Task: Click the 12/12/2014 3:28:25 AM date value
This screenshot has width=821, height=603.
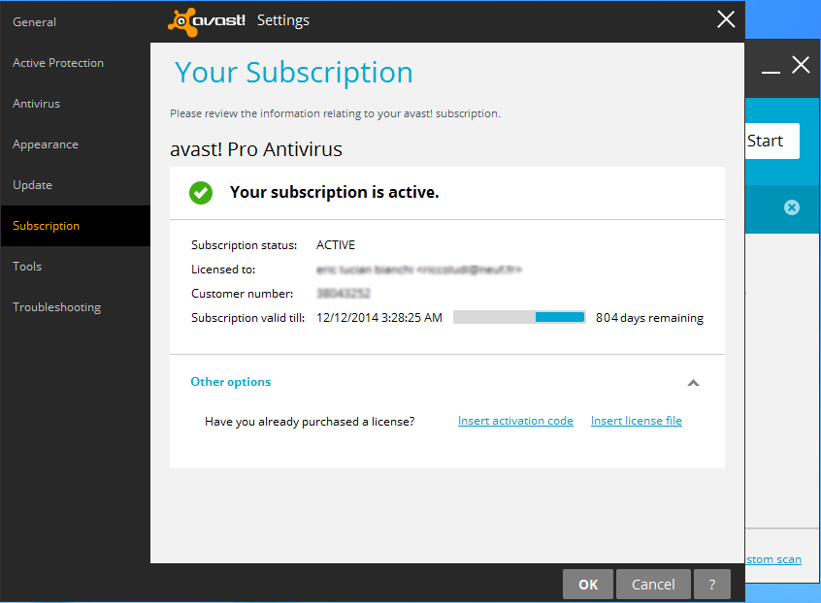Action: (x=379, y=317)
